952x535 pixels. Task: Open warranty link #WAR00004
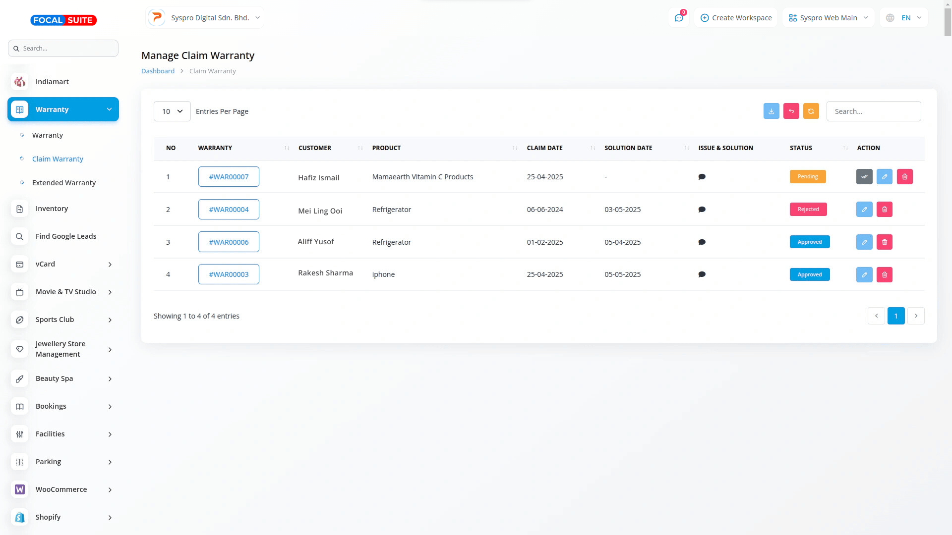[x=229, y=210]
